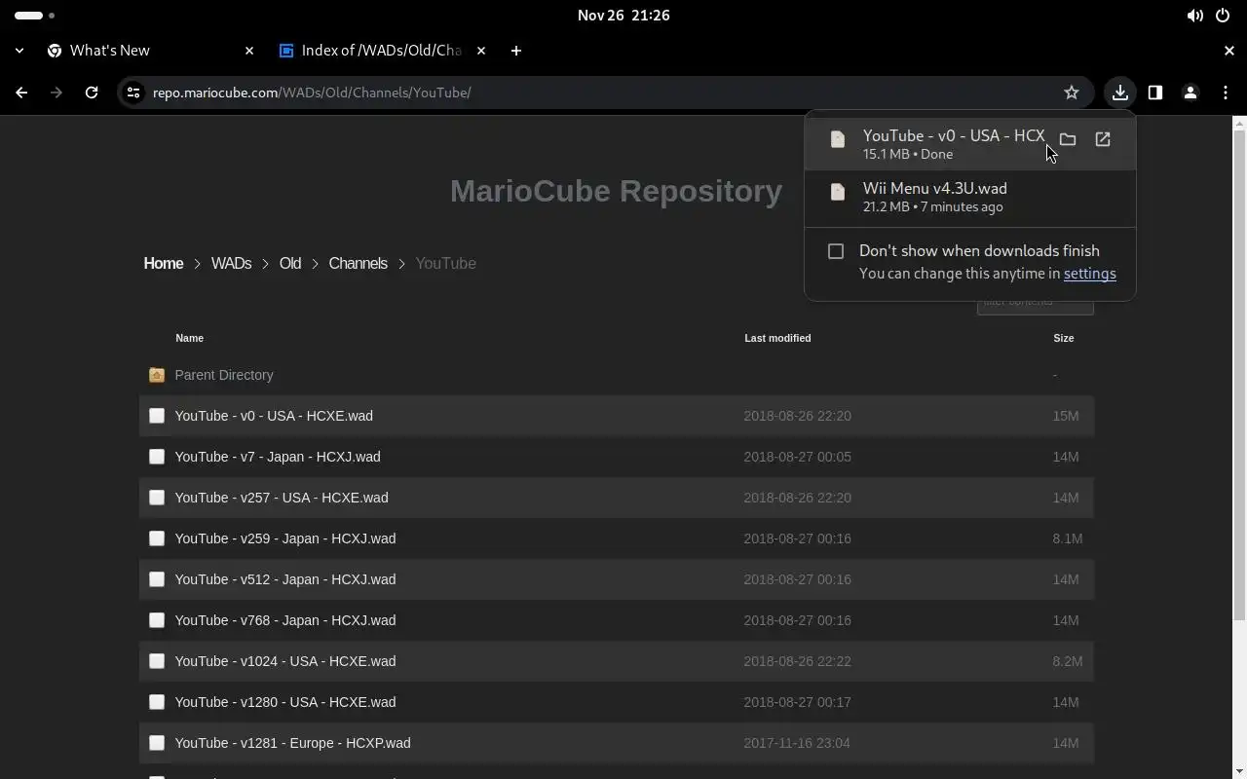Open a new browser tab
This screenshot has height=779, width=1247.
click(516, 51)
